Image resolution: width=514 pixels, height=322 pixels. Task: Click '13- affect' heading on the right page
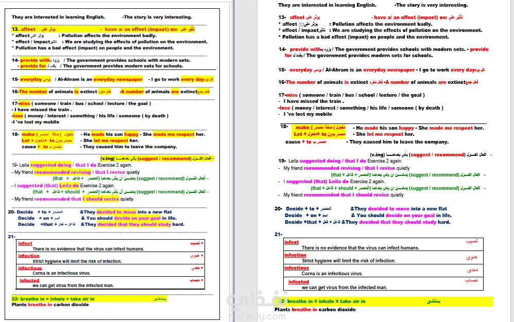[x=292, y=17]
